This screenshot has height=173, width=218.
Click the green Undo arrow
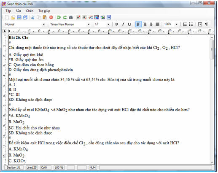click(59, 17)
